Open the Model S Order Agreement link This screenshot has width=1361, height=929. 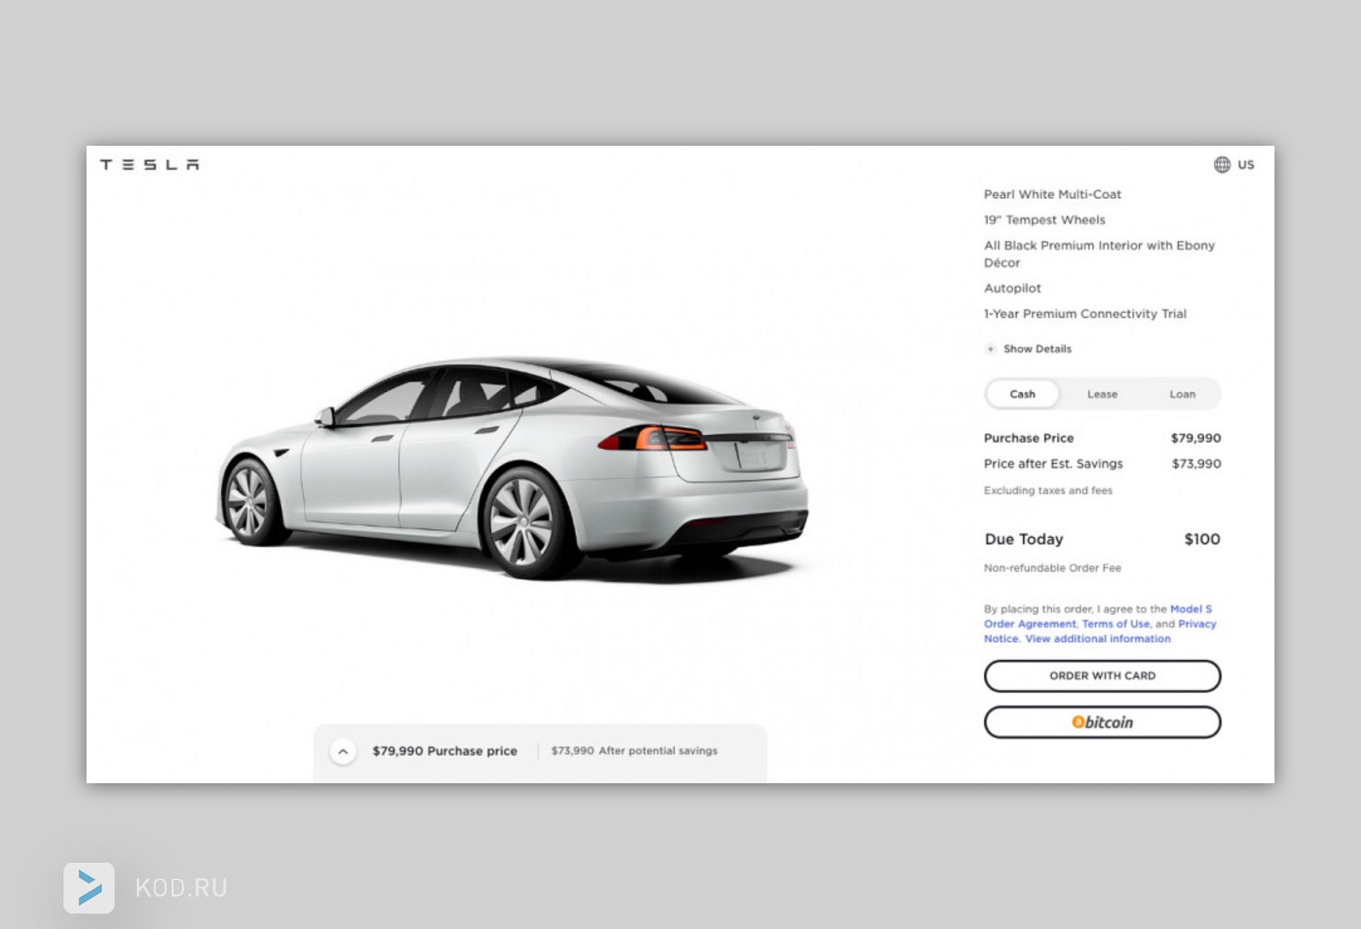click(1098, 617)
